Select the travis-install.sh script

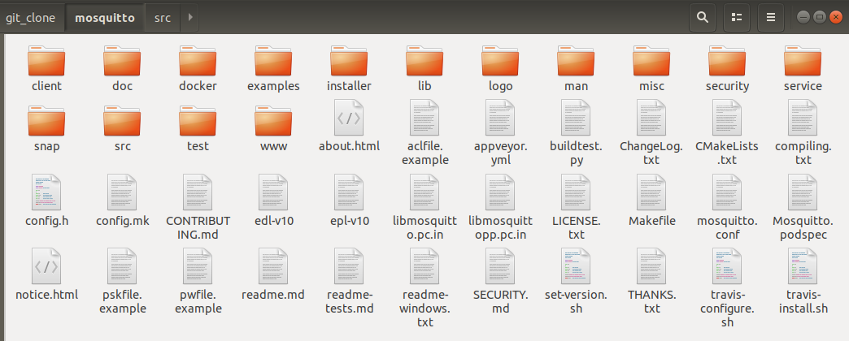[802, 266]
